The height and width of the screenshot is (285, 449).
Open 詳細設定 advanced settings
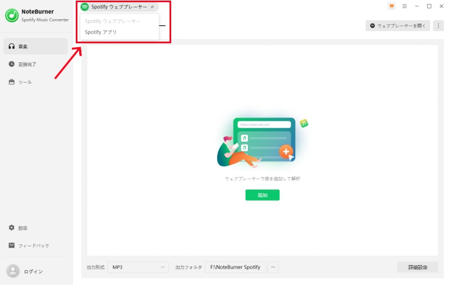(418, 267)
